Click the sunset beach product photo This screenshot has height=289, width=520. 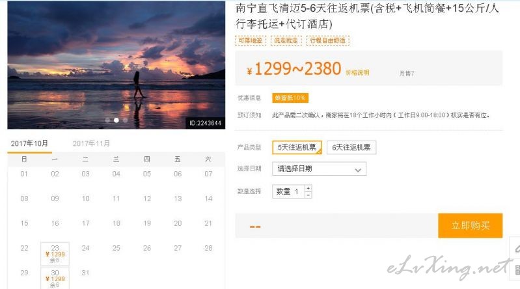tap(116, 64)
